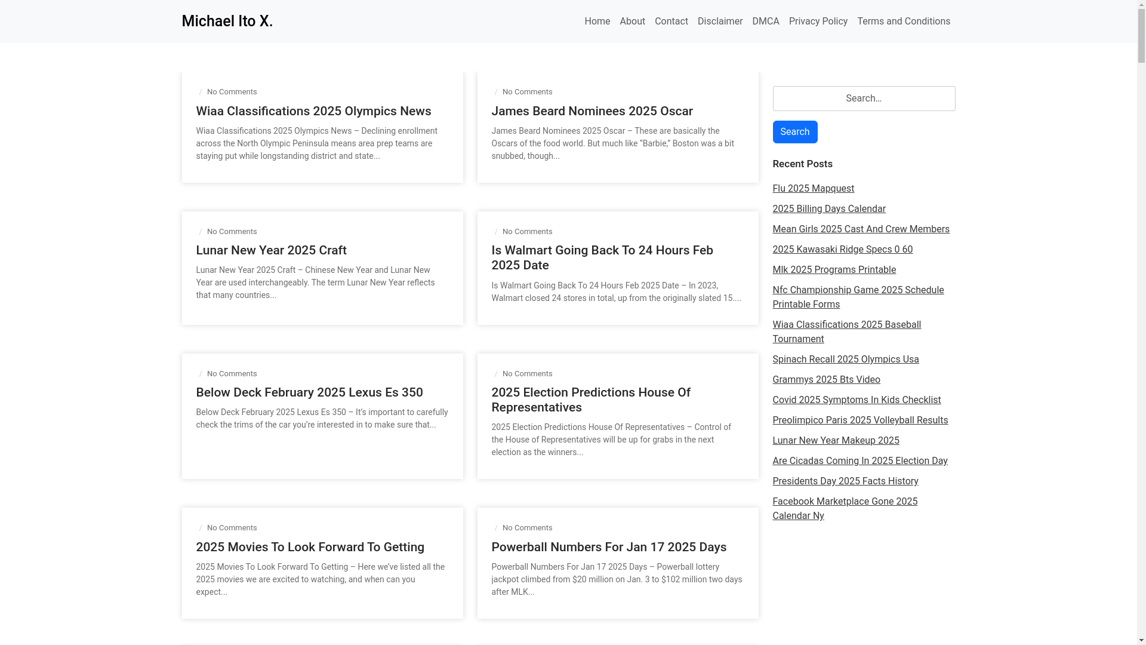This screenshot has width=1146, height=645.
Task: Open the Terms and Conditions page
Action: click(903, 21)
